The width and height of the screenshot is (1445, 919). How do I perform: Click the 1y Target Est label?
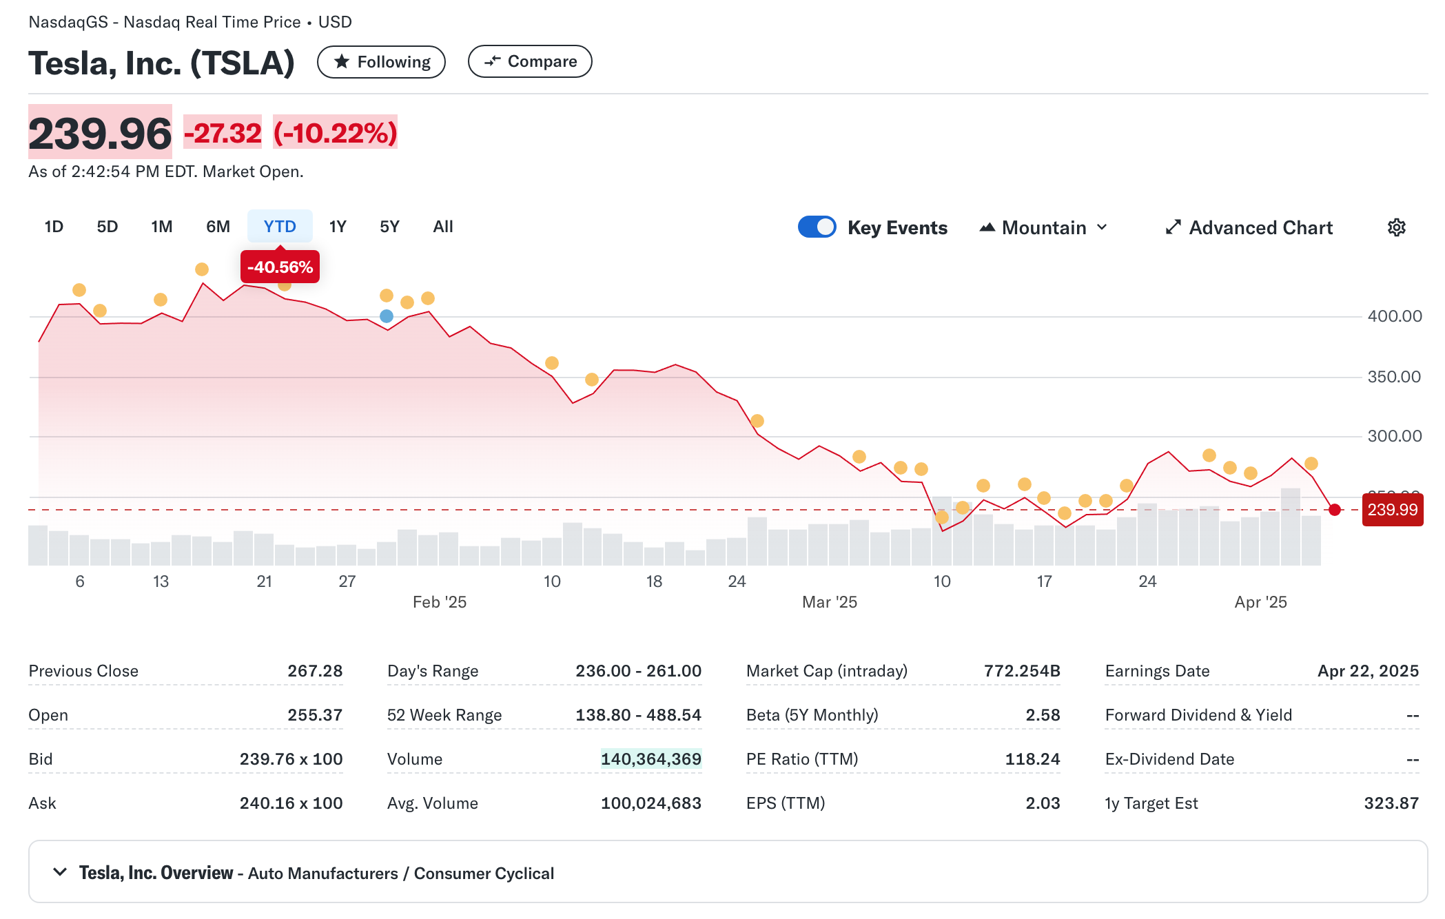pos(1151,803)
